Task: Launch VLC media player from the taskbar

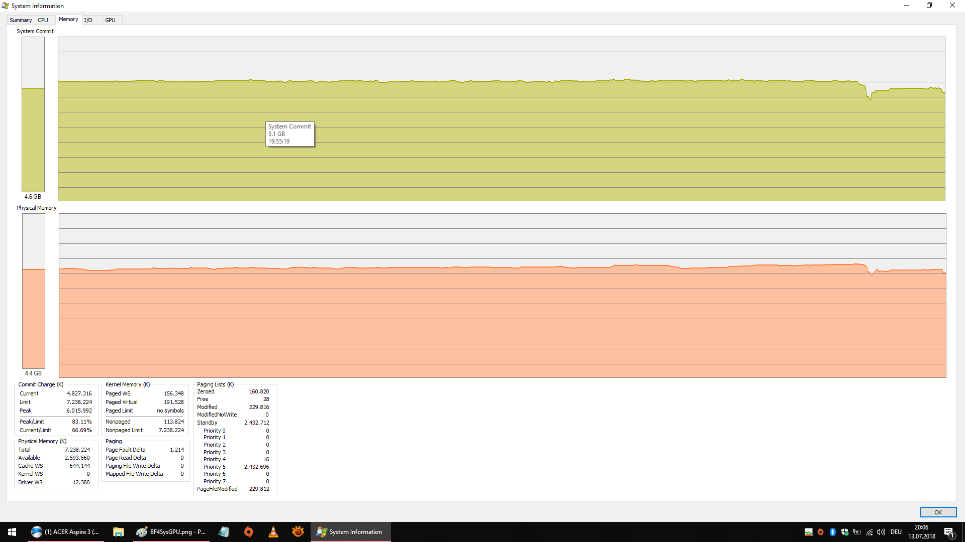Action: 273,532
